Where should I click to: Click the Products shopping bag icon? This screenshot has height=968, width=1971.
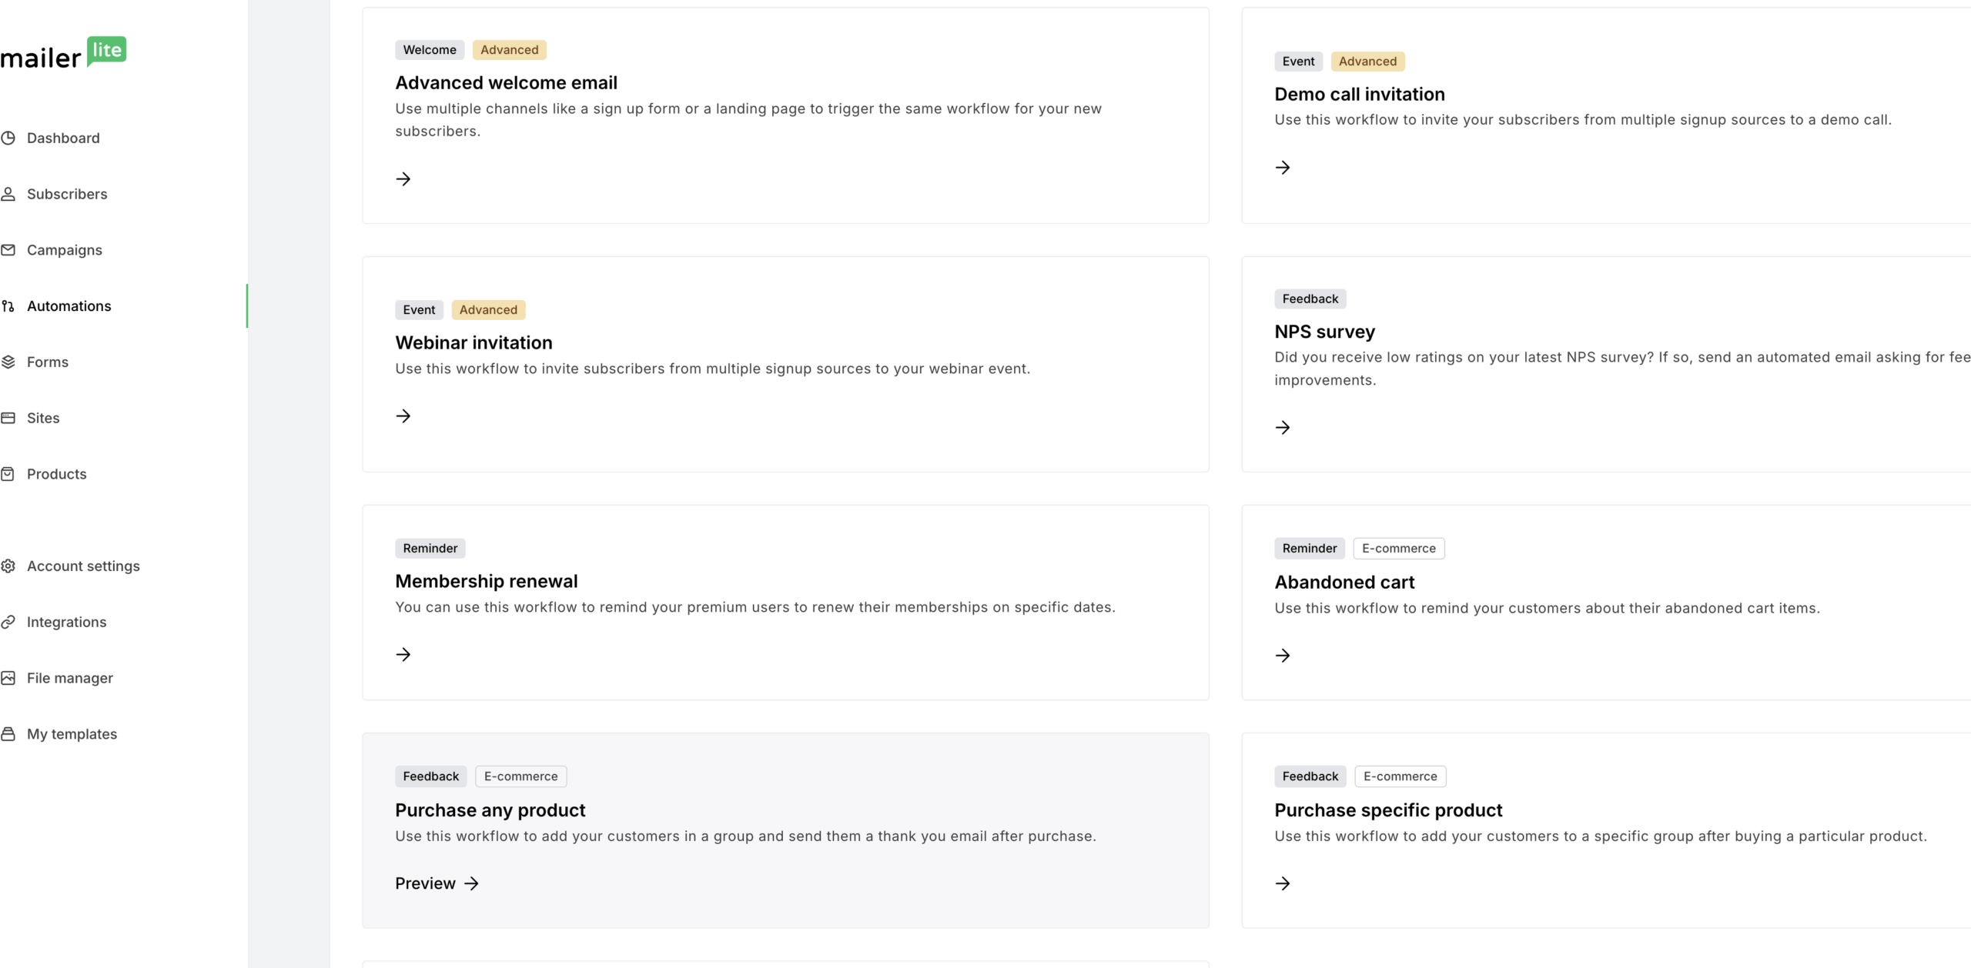click(8, 474)
